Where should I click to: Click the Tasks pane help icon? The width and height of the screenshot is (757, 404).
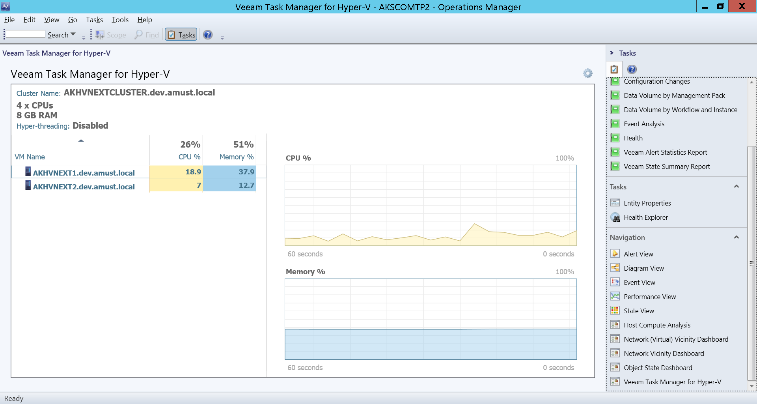(632, 69)
